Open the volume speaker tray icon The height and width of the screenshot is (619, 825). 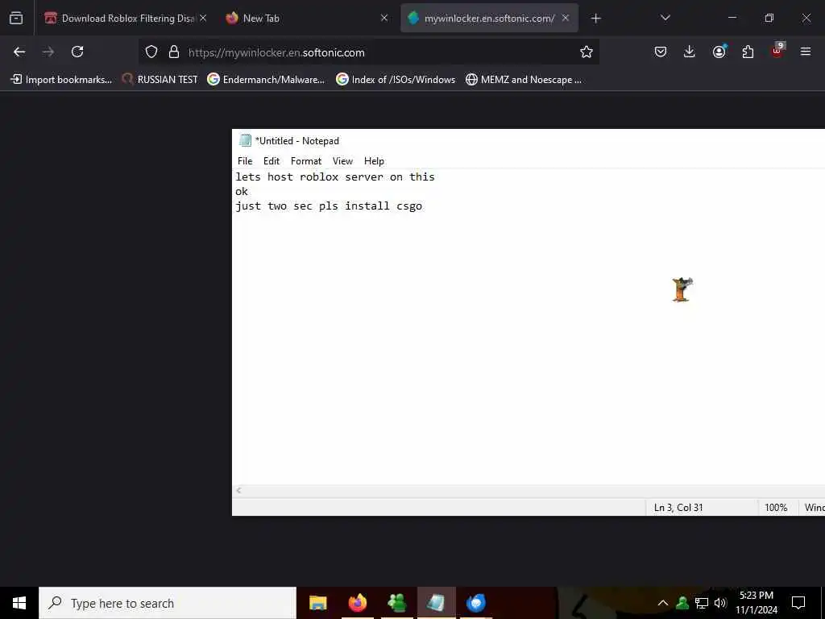720,603
